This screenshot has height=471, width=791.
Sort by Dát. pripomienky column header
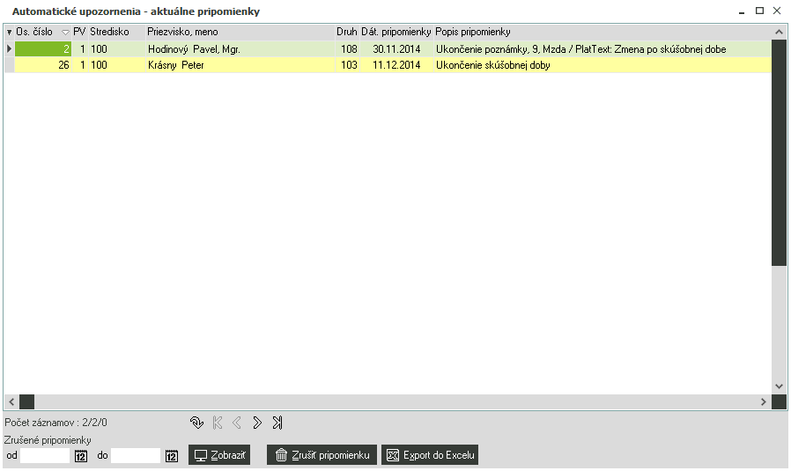pos(395,33)
